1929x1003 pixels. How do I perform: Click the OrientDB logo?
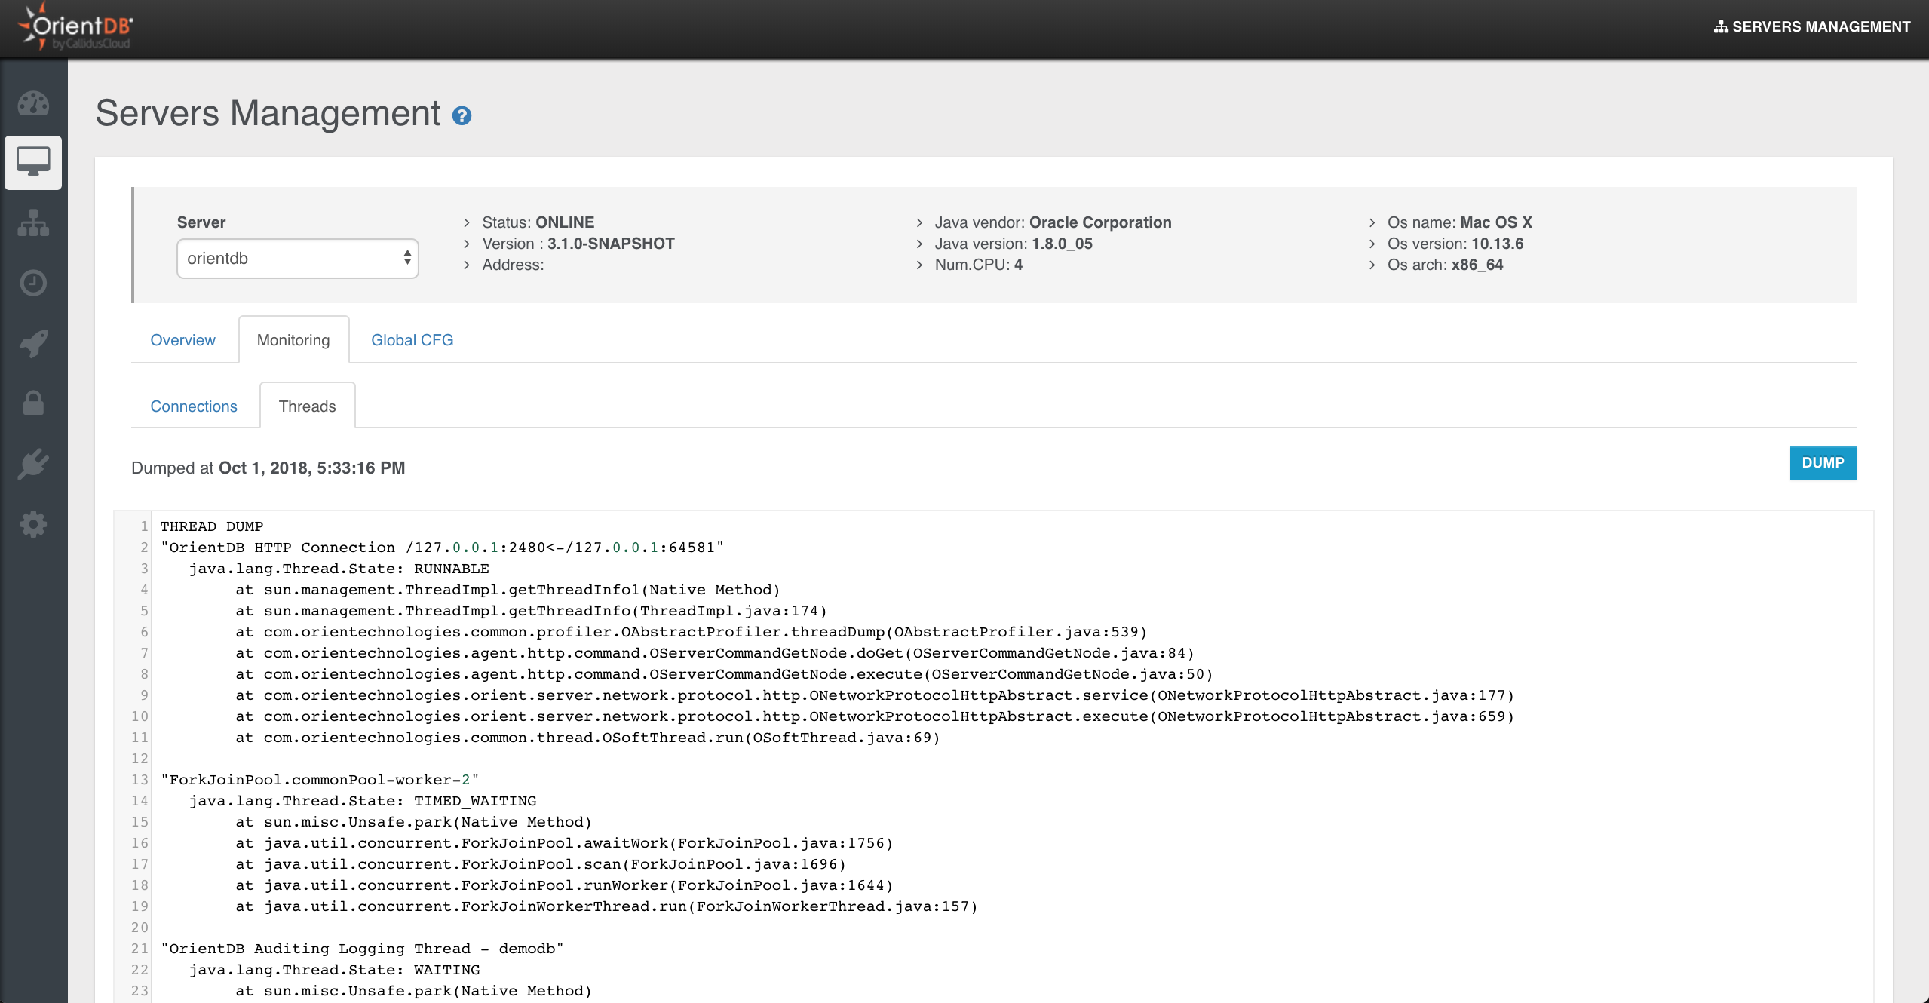[75, 29]
